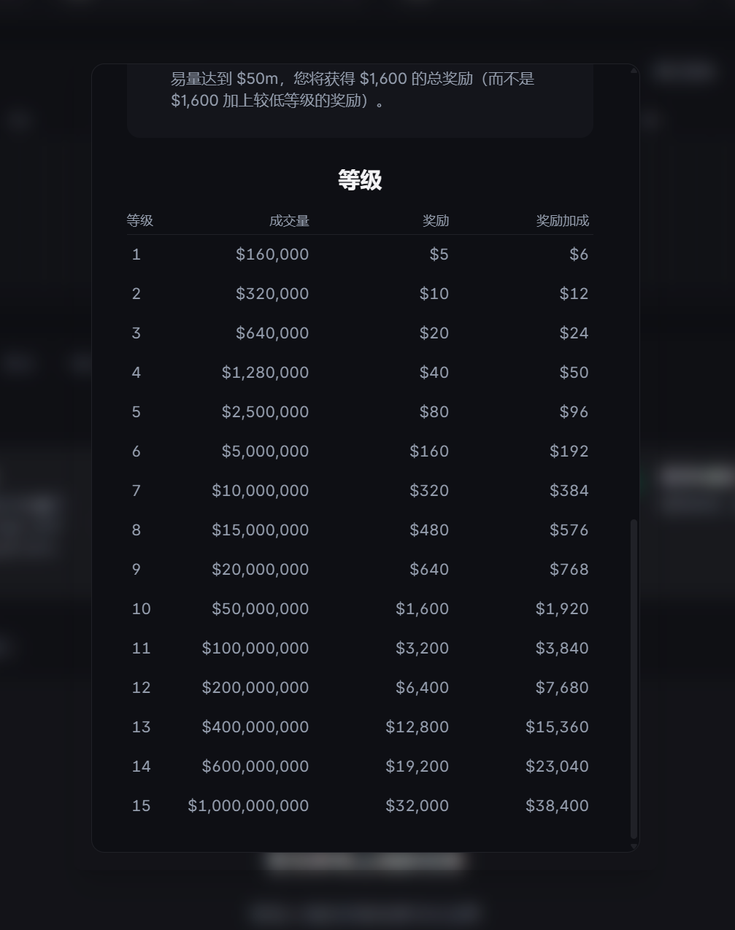Click the $320,000 volume cell

272,294
